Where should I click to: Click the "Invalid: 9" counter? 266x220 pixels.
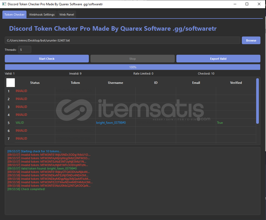[x=75, y=74]
